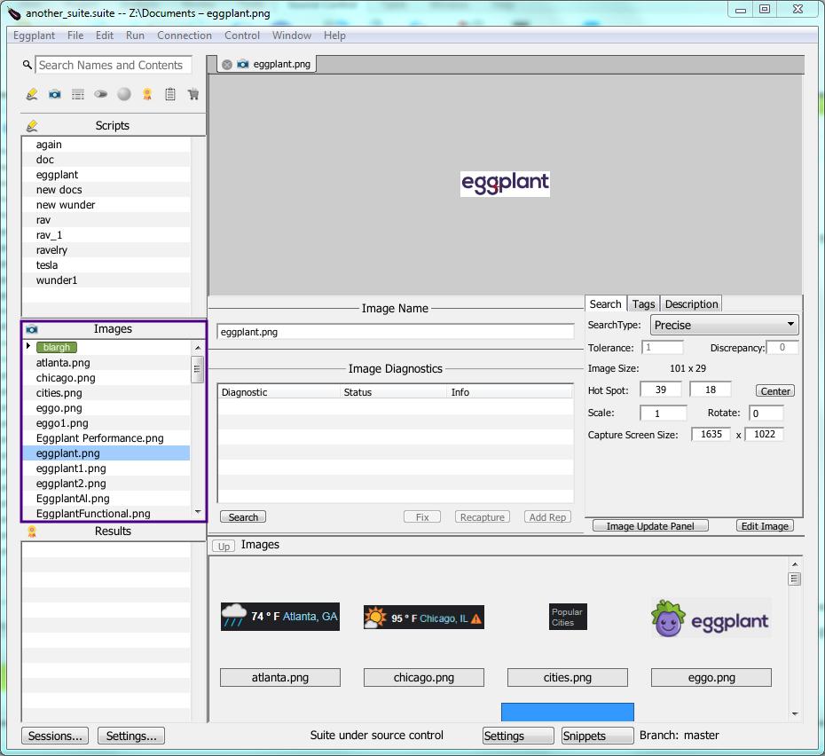The height and width of the screenshot is (756, 825).
Task: Open the Window menu
Action: point(292,35)
